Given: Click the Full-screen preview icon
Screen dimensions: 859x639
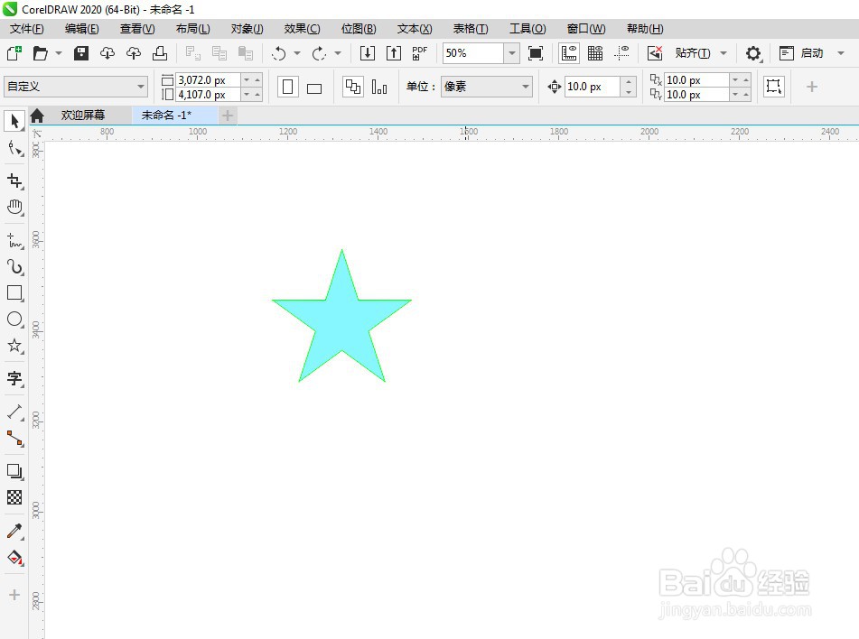Looking at the screenshot, I should pos(536,53).
